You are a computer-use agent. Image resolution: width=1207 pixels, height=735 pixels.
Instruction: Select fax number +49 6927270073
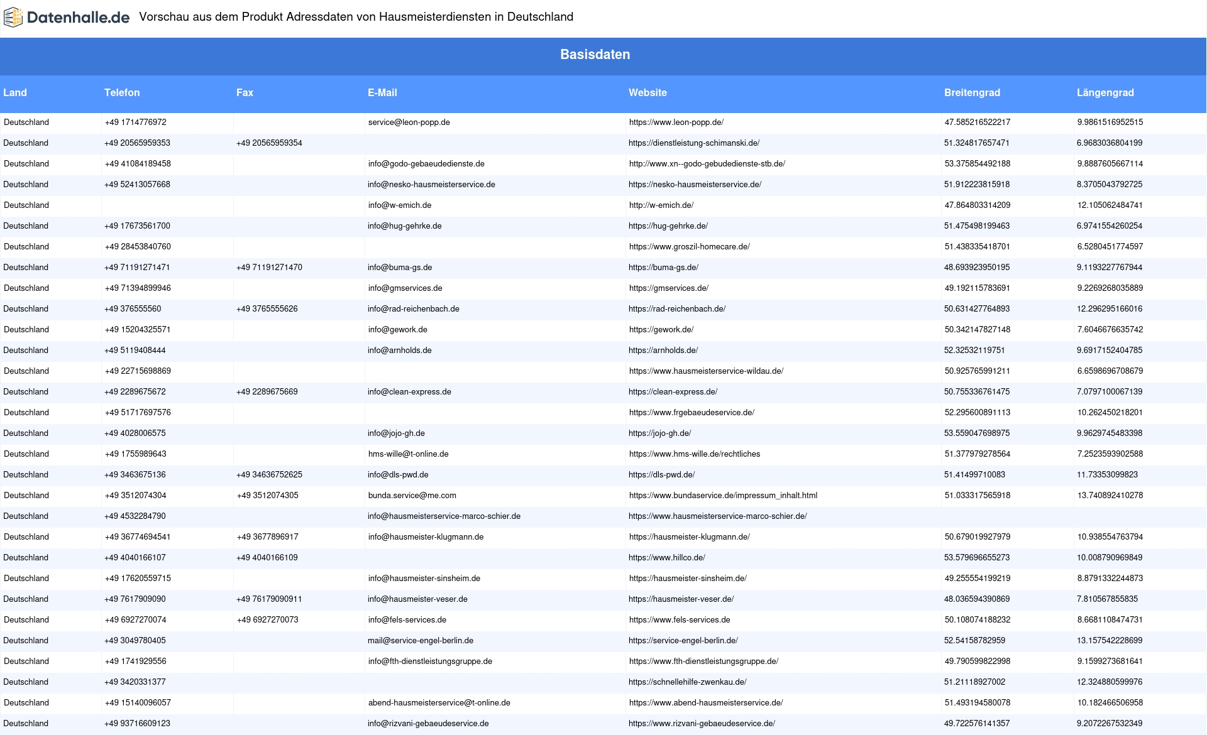tap(268, 620)
